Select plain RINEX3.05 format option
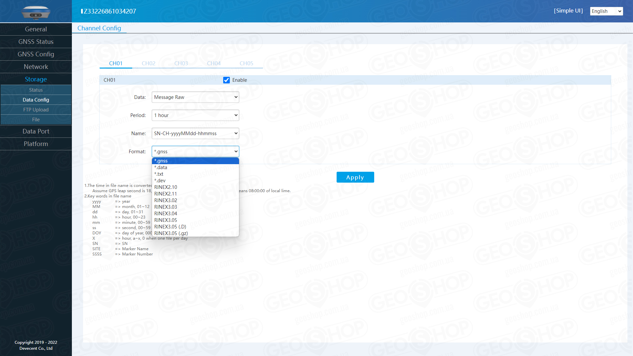Viewport: 633px width, 356px height. [x=195, y=220]
